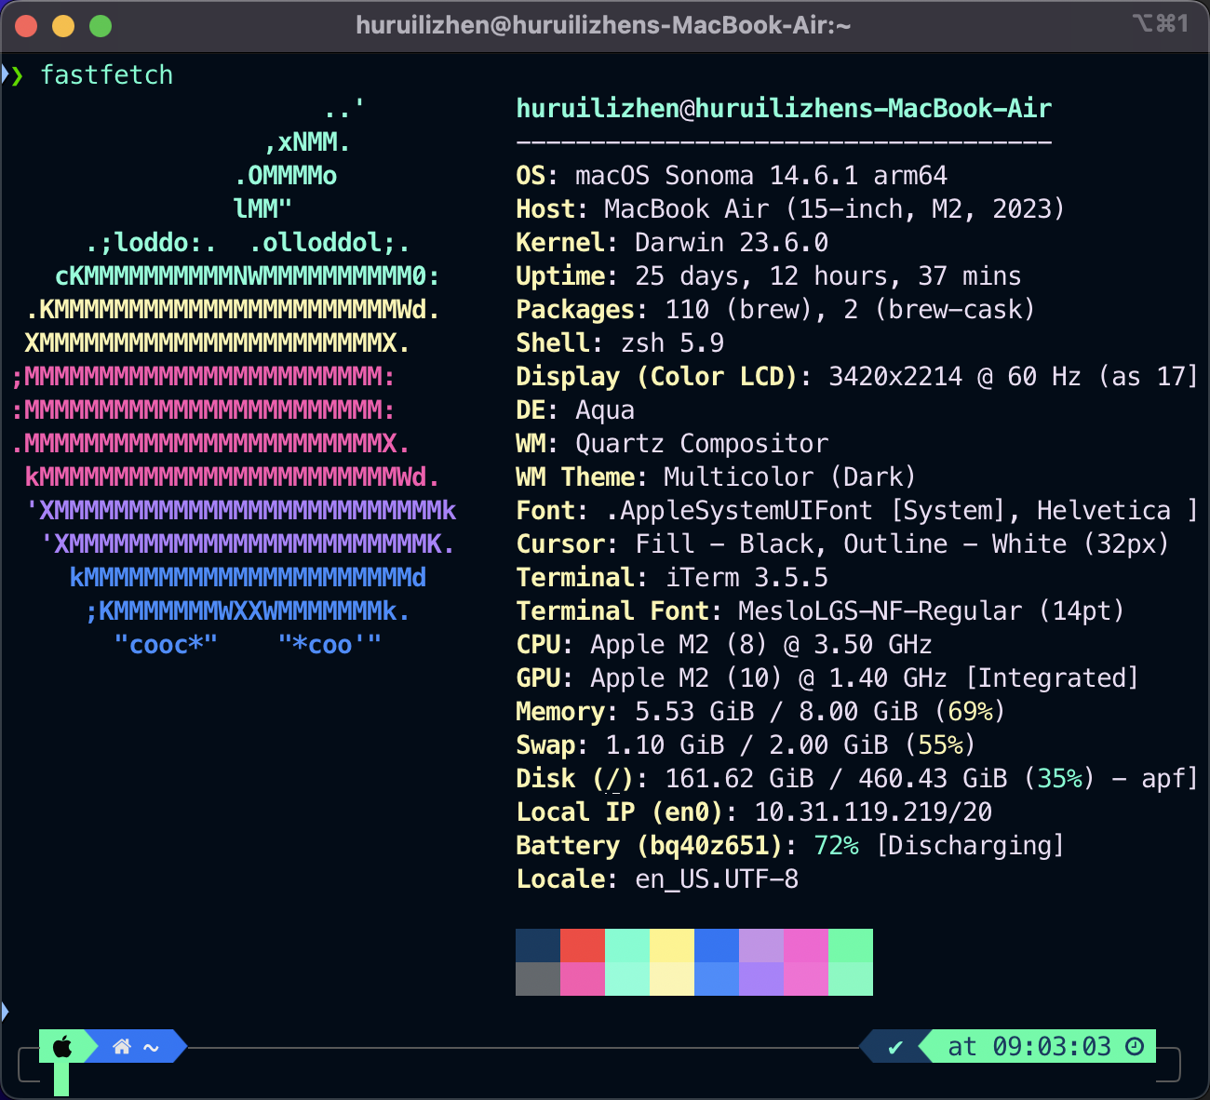The height and width of the screenshot is (1100, 1210).
Task: Click the red color swatch
Action: click(x=583, y=946)
